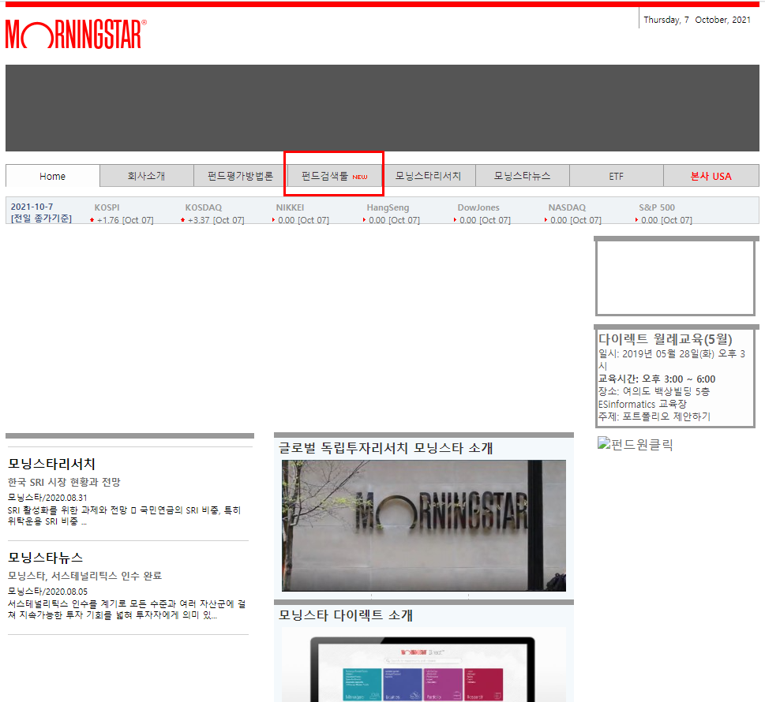Click the NIKKEI index label
Image resolution: width=765 pixels, height=702 pixels.
click(x=290, y=207)
